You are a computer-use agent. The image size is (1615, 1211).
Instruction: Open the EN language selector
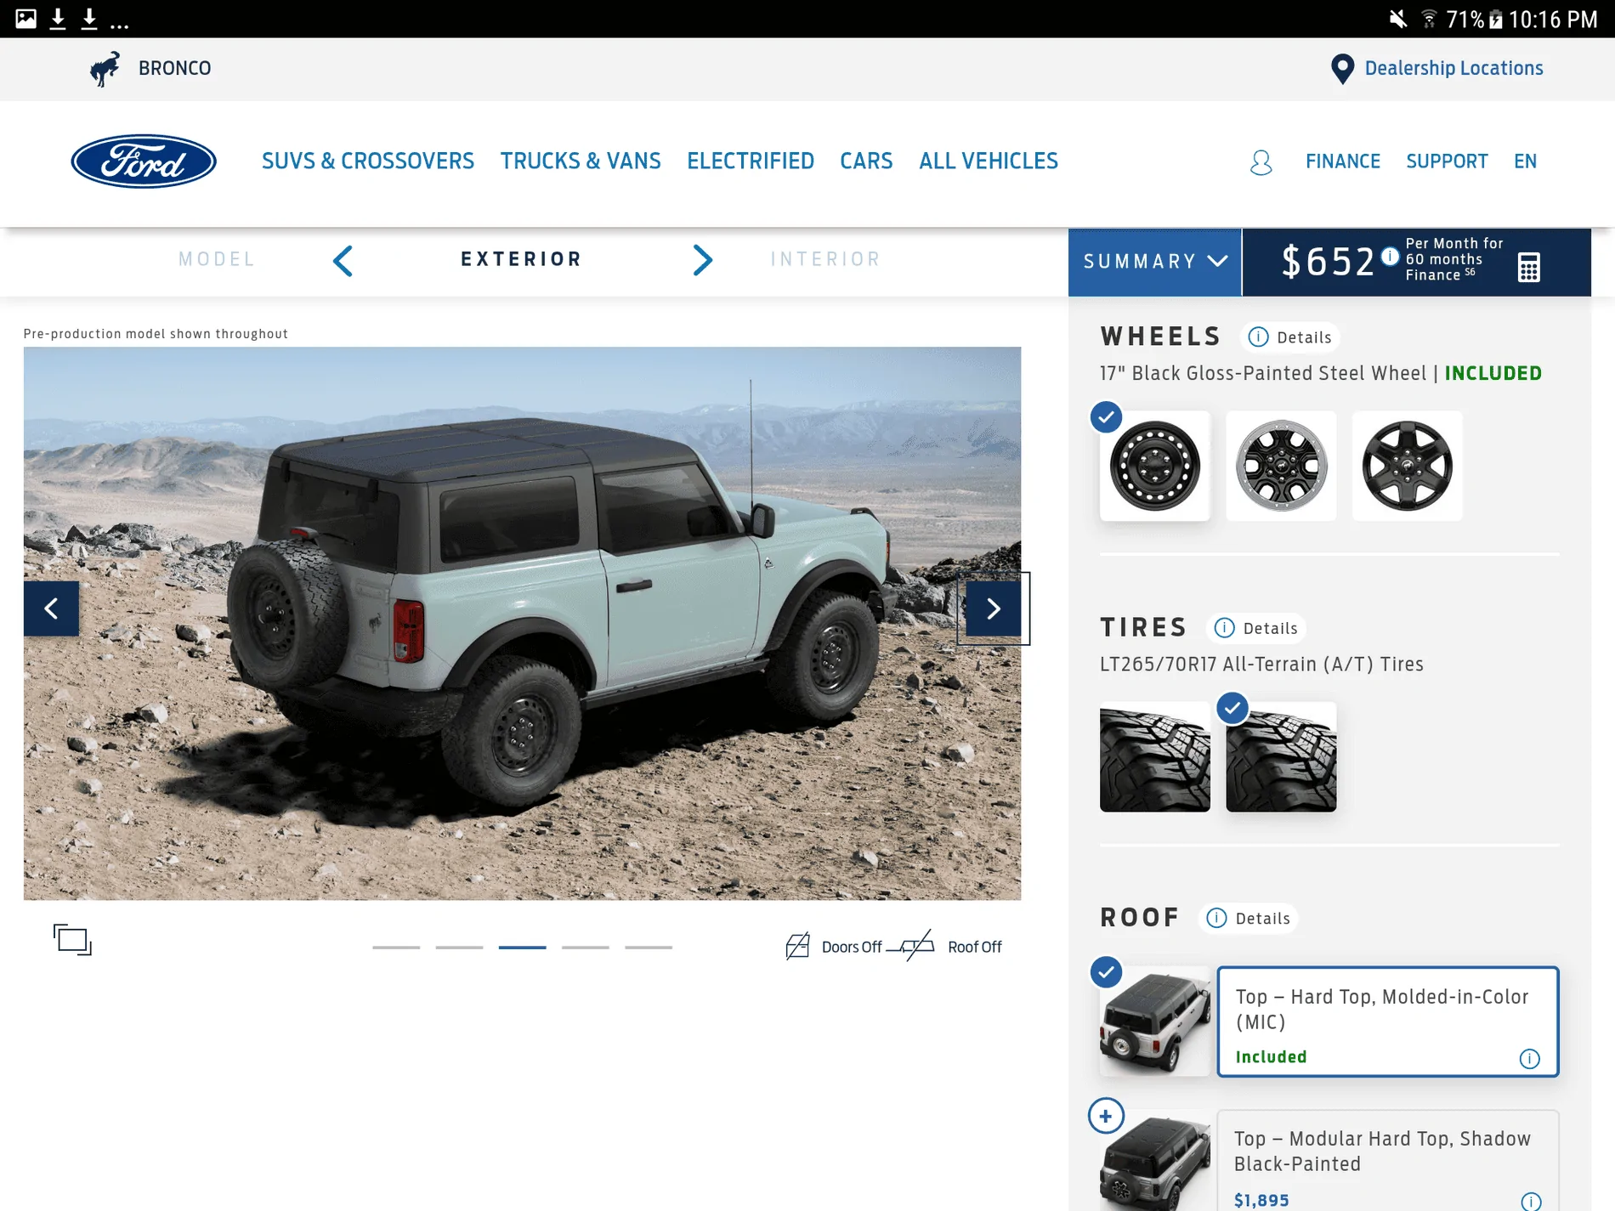(1525, 161)
